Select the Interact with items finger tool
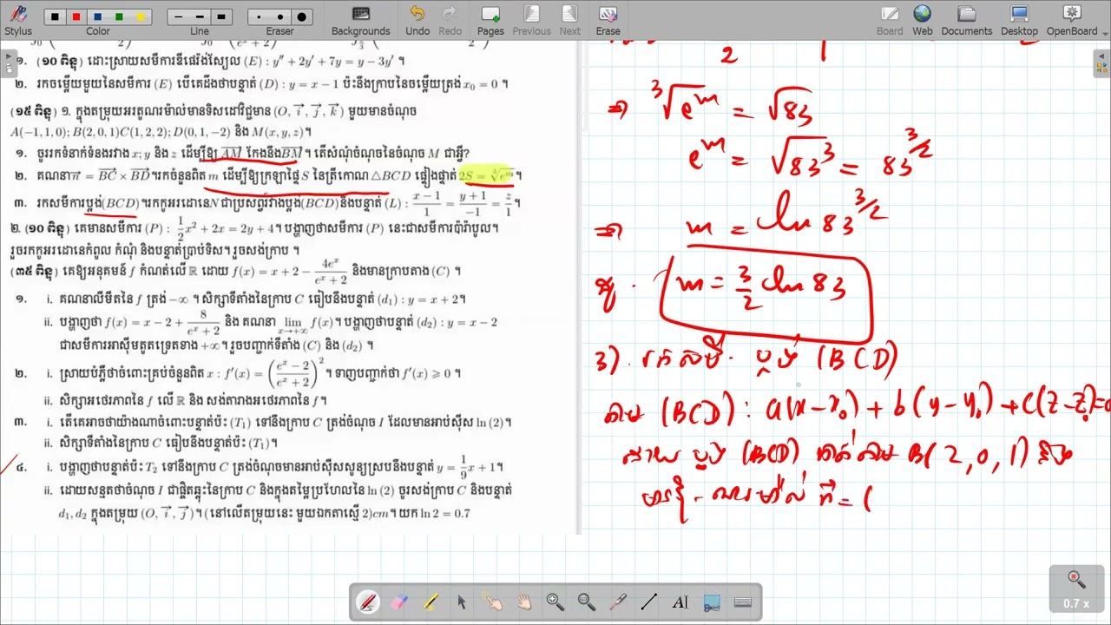 point(493,602)
